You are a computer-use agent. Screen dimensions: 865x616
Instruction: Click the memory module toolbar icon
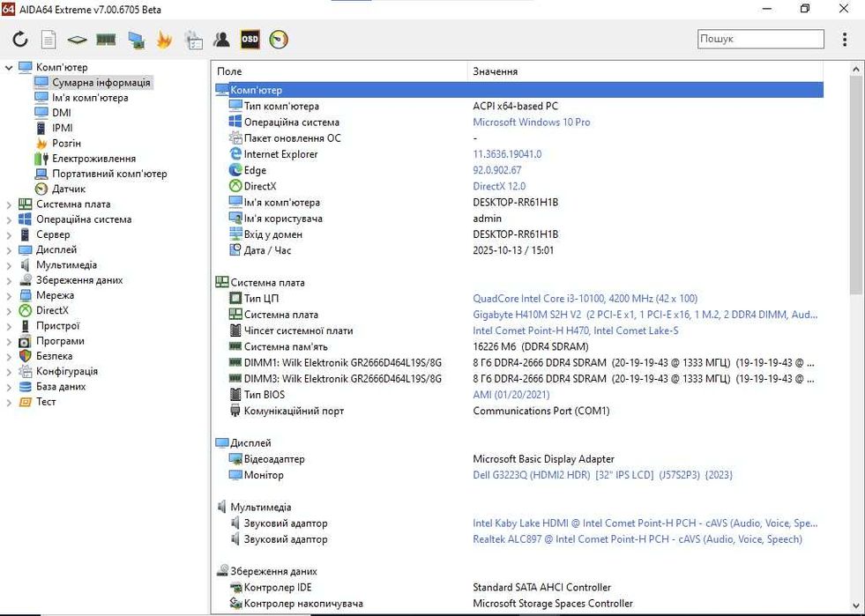[106, 39]
